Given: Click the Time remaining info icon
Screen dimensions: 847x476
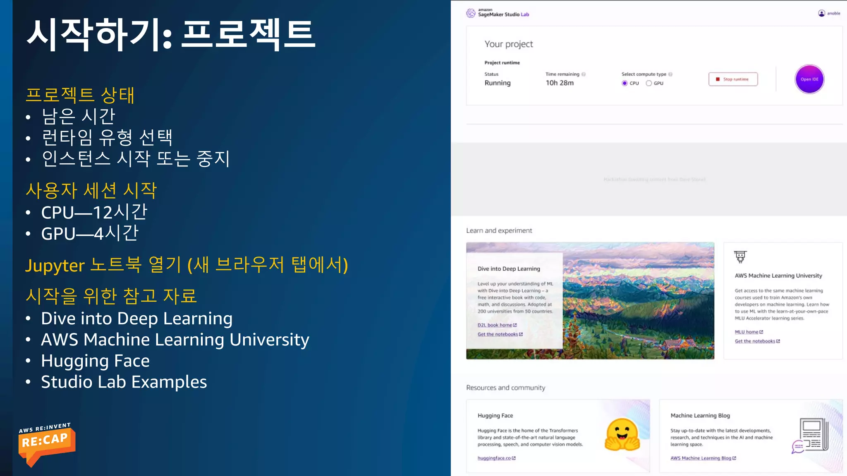Looking at the screenshot, I should coord(584,74).
